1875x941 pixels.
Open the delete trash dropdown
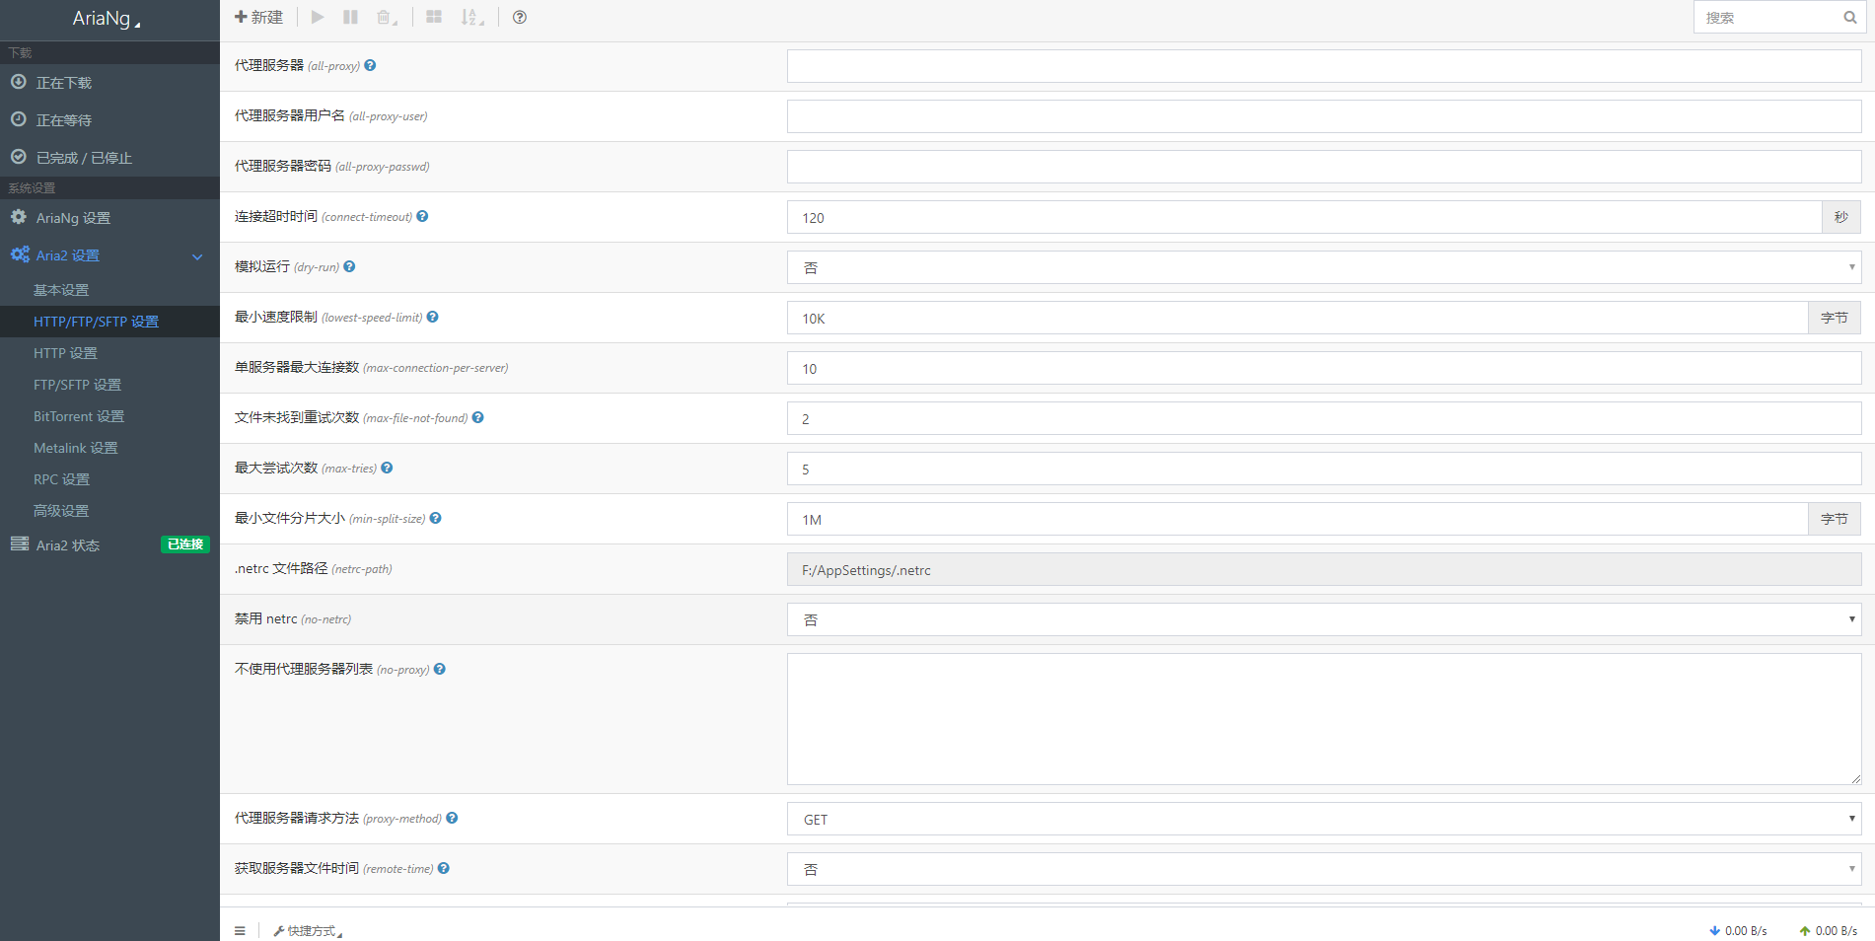coord(387,17)
